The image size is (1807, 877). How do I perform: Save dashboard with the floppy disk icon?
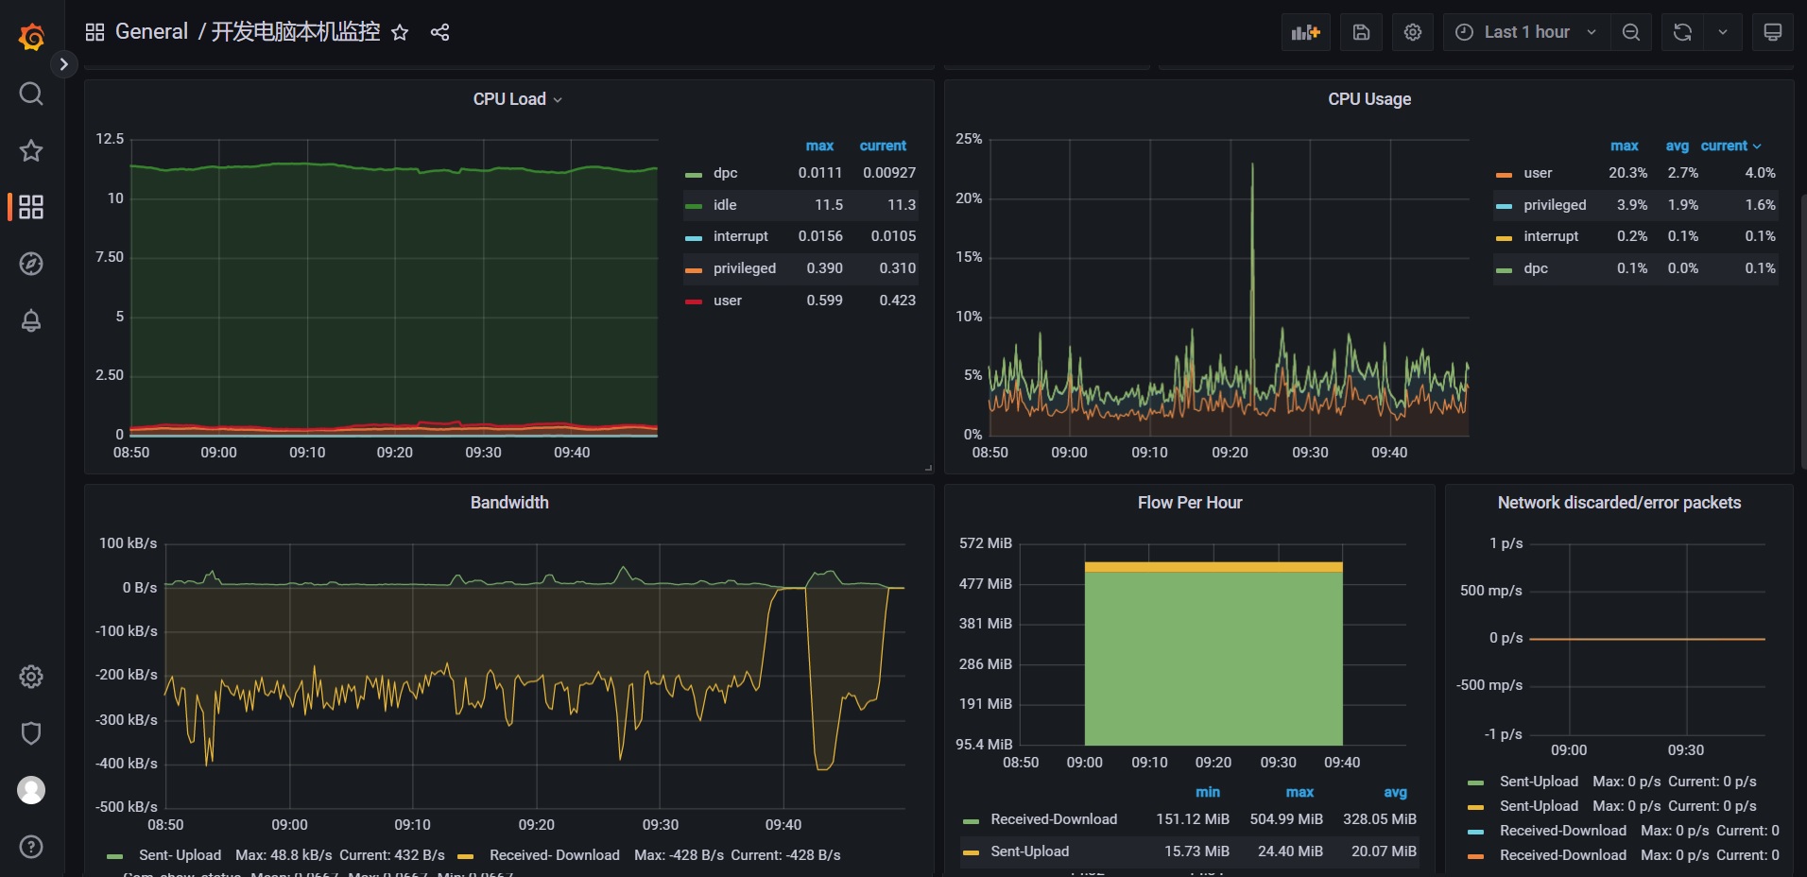coord(1361,32)
